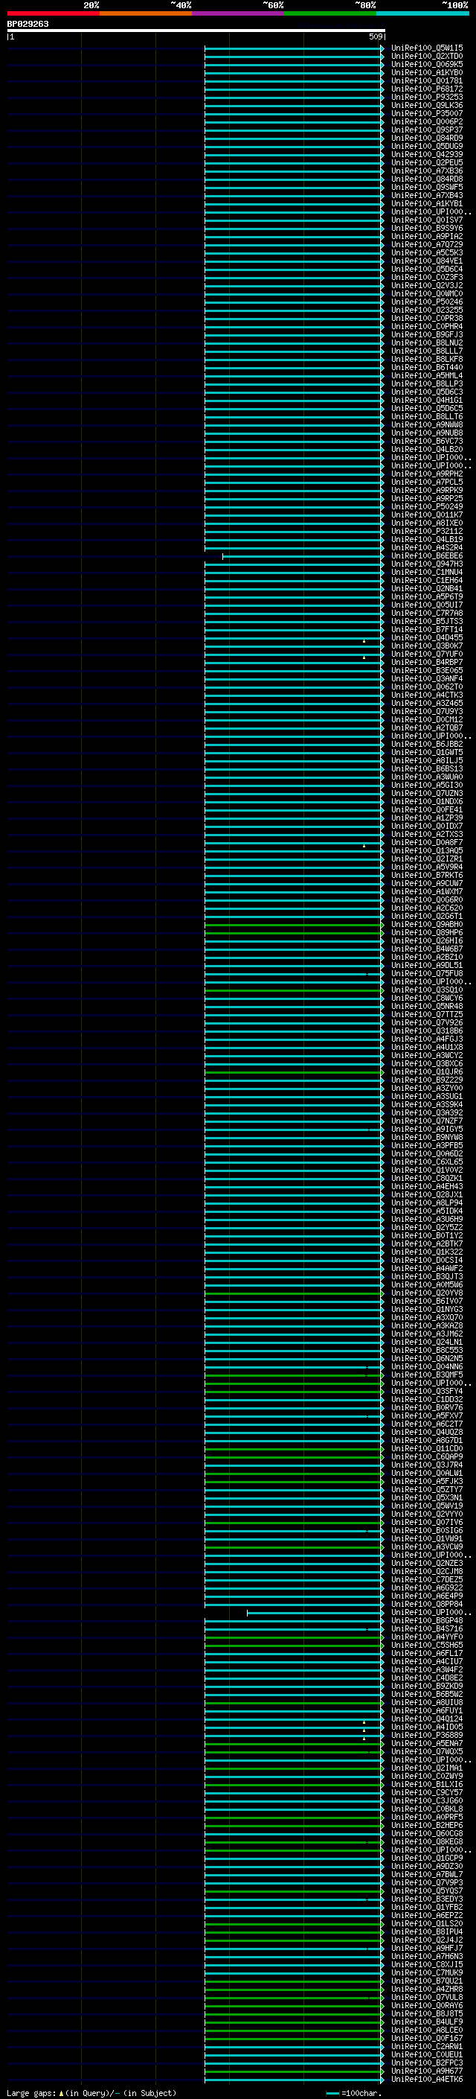Select label UniRef100_P50246

tap(427, 302)
